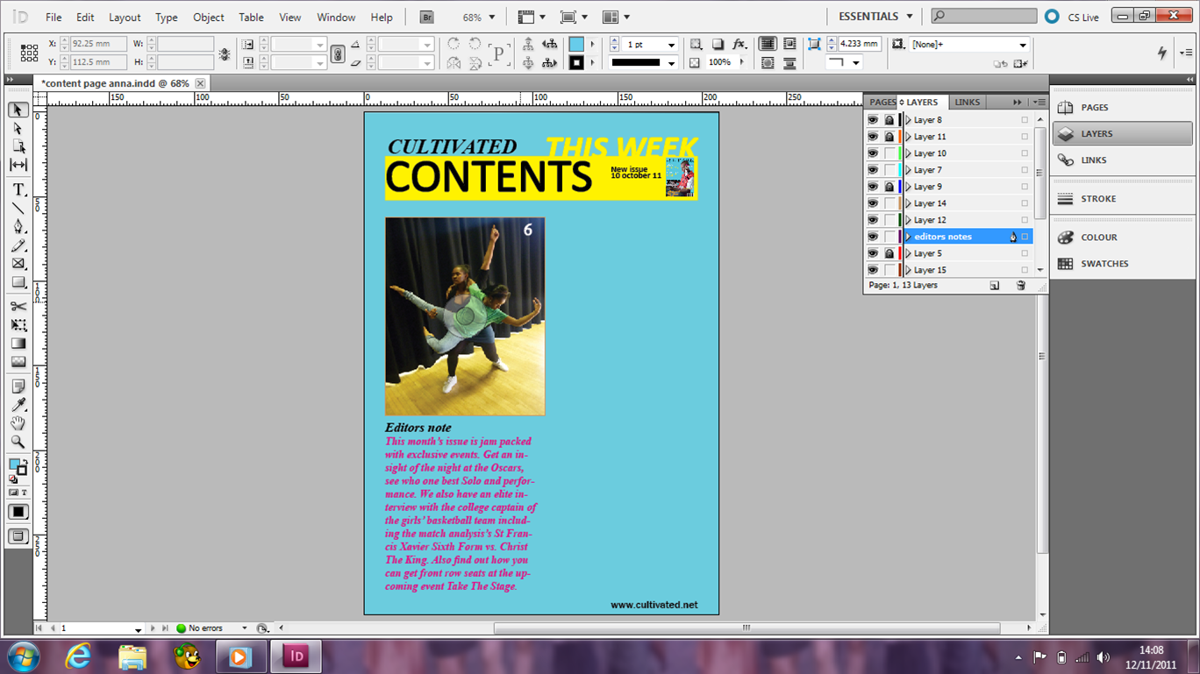Select the Zoom tool magnifier

click(x=18, y=442)
